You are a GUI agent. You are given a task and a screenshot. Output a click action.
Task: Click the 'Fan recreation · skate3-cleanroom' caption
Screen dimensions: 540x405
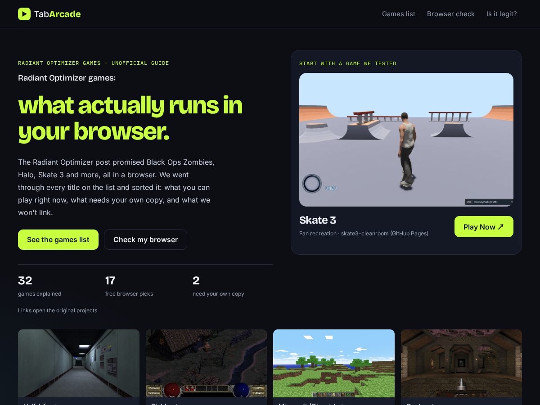click(364, 234)
